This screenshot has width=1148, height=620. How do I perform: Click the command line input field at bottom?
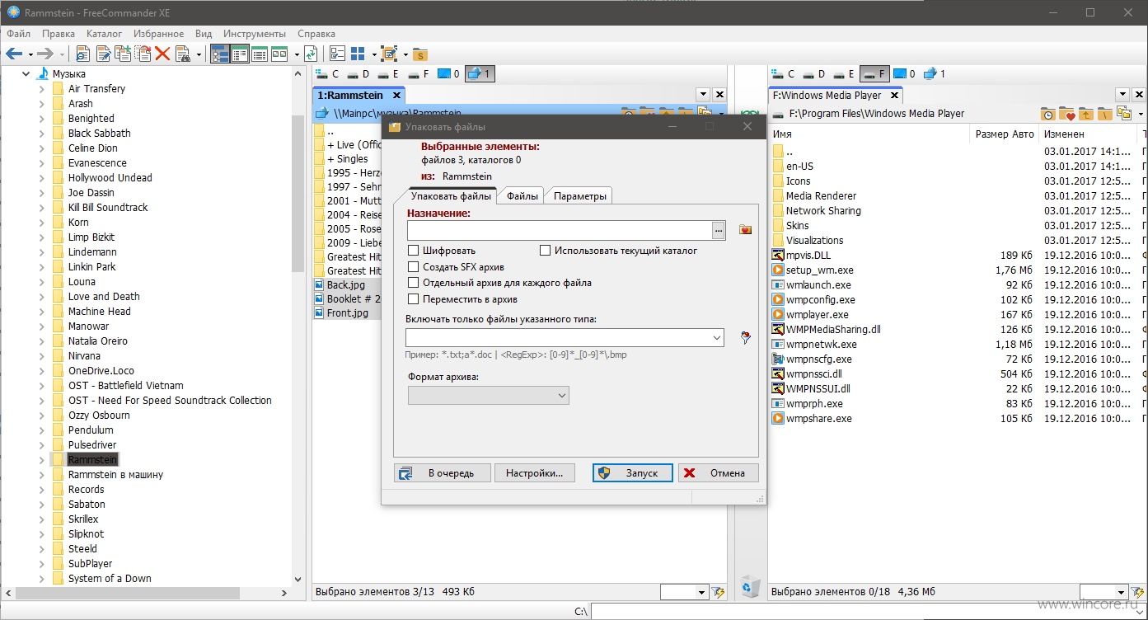click(x=869, y=612)
